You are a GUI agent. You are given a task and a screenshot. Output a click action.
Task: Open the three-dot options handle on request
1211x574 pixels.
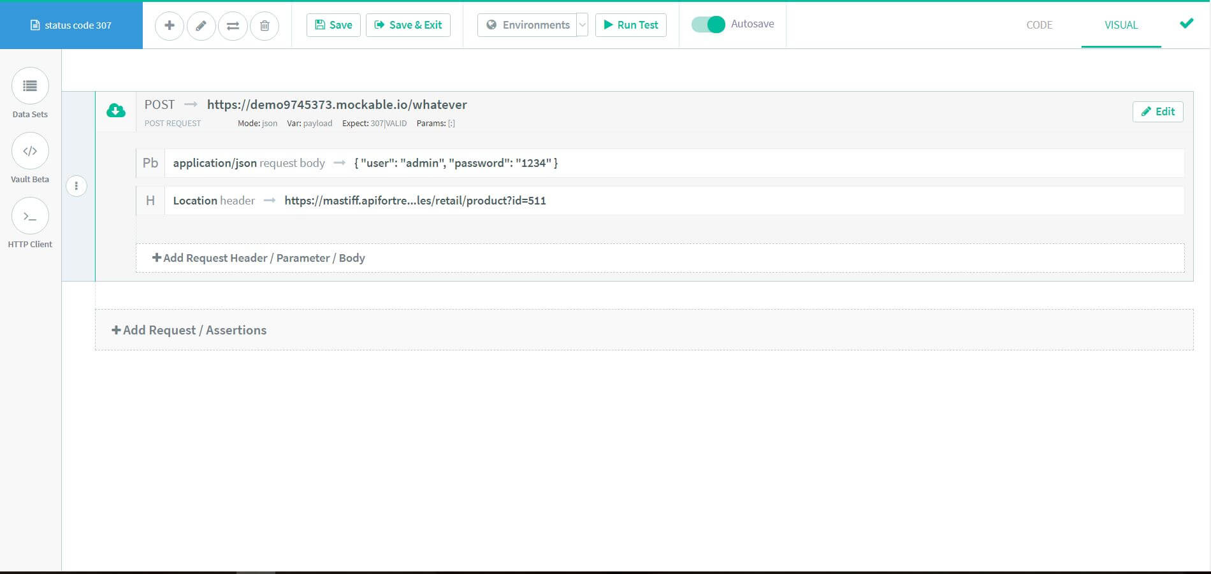[76, 186]
